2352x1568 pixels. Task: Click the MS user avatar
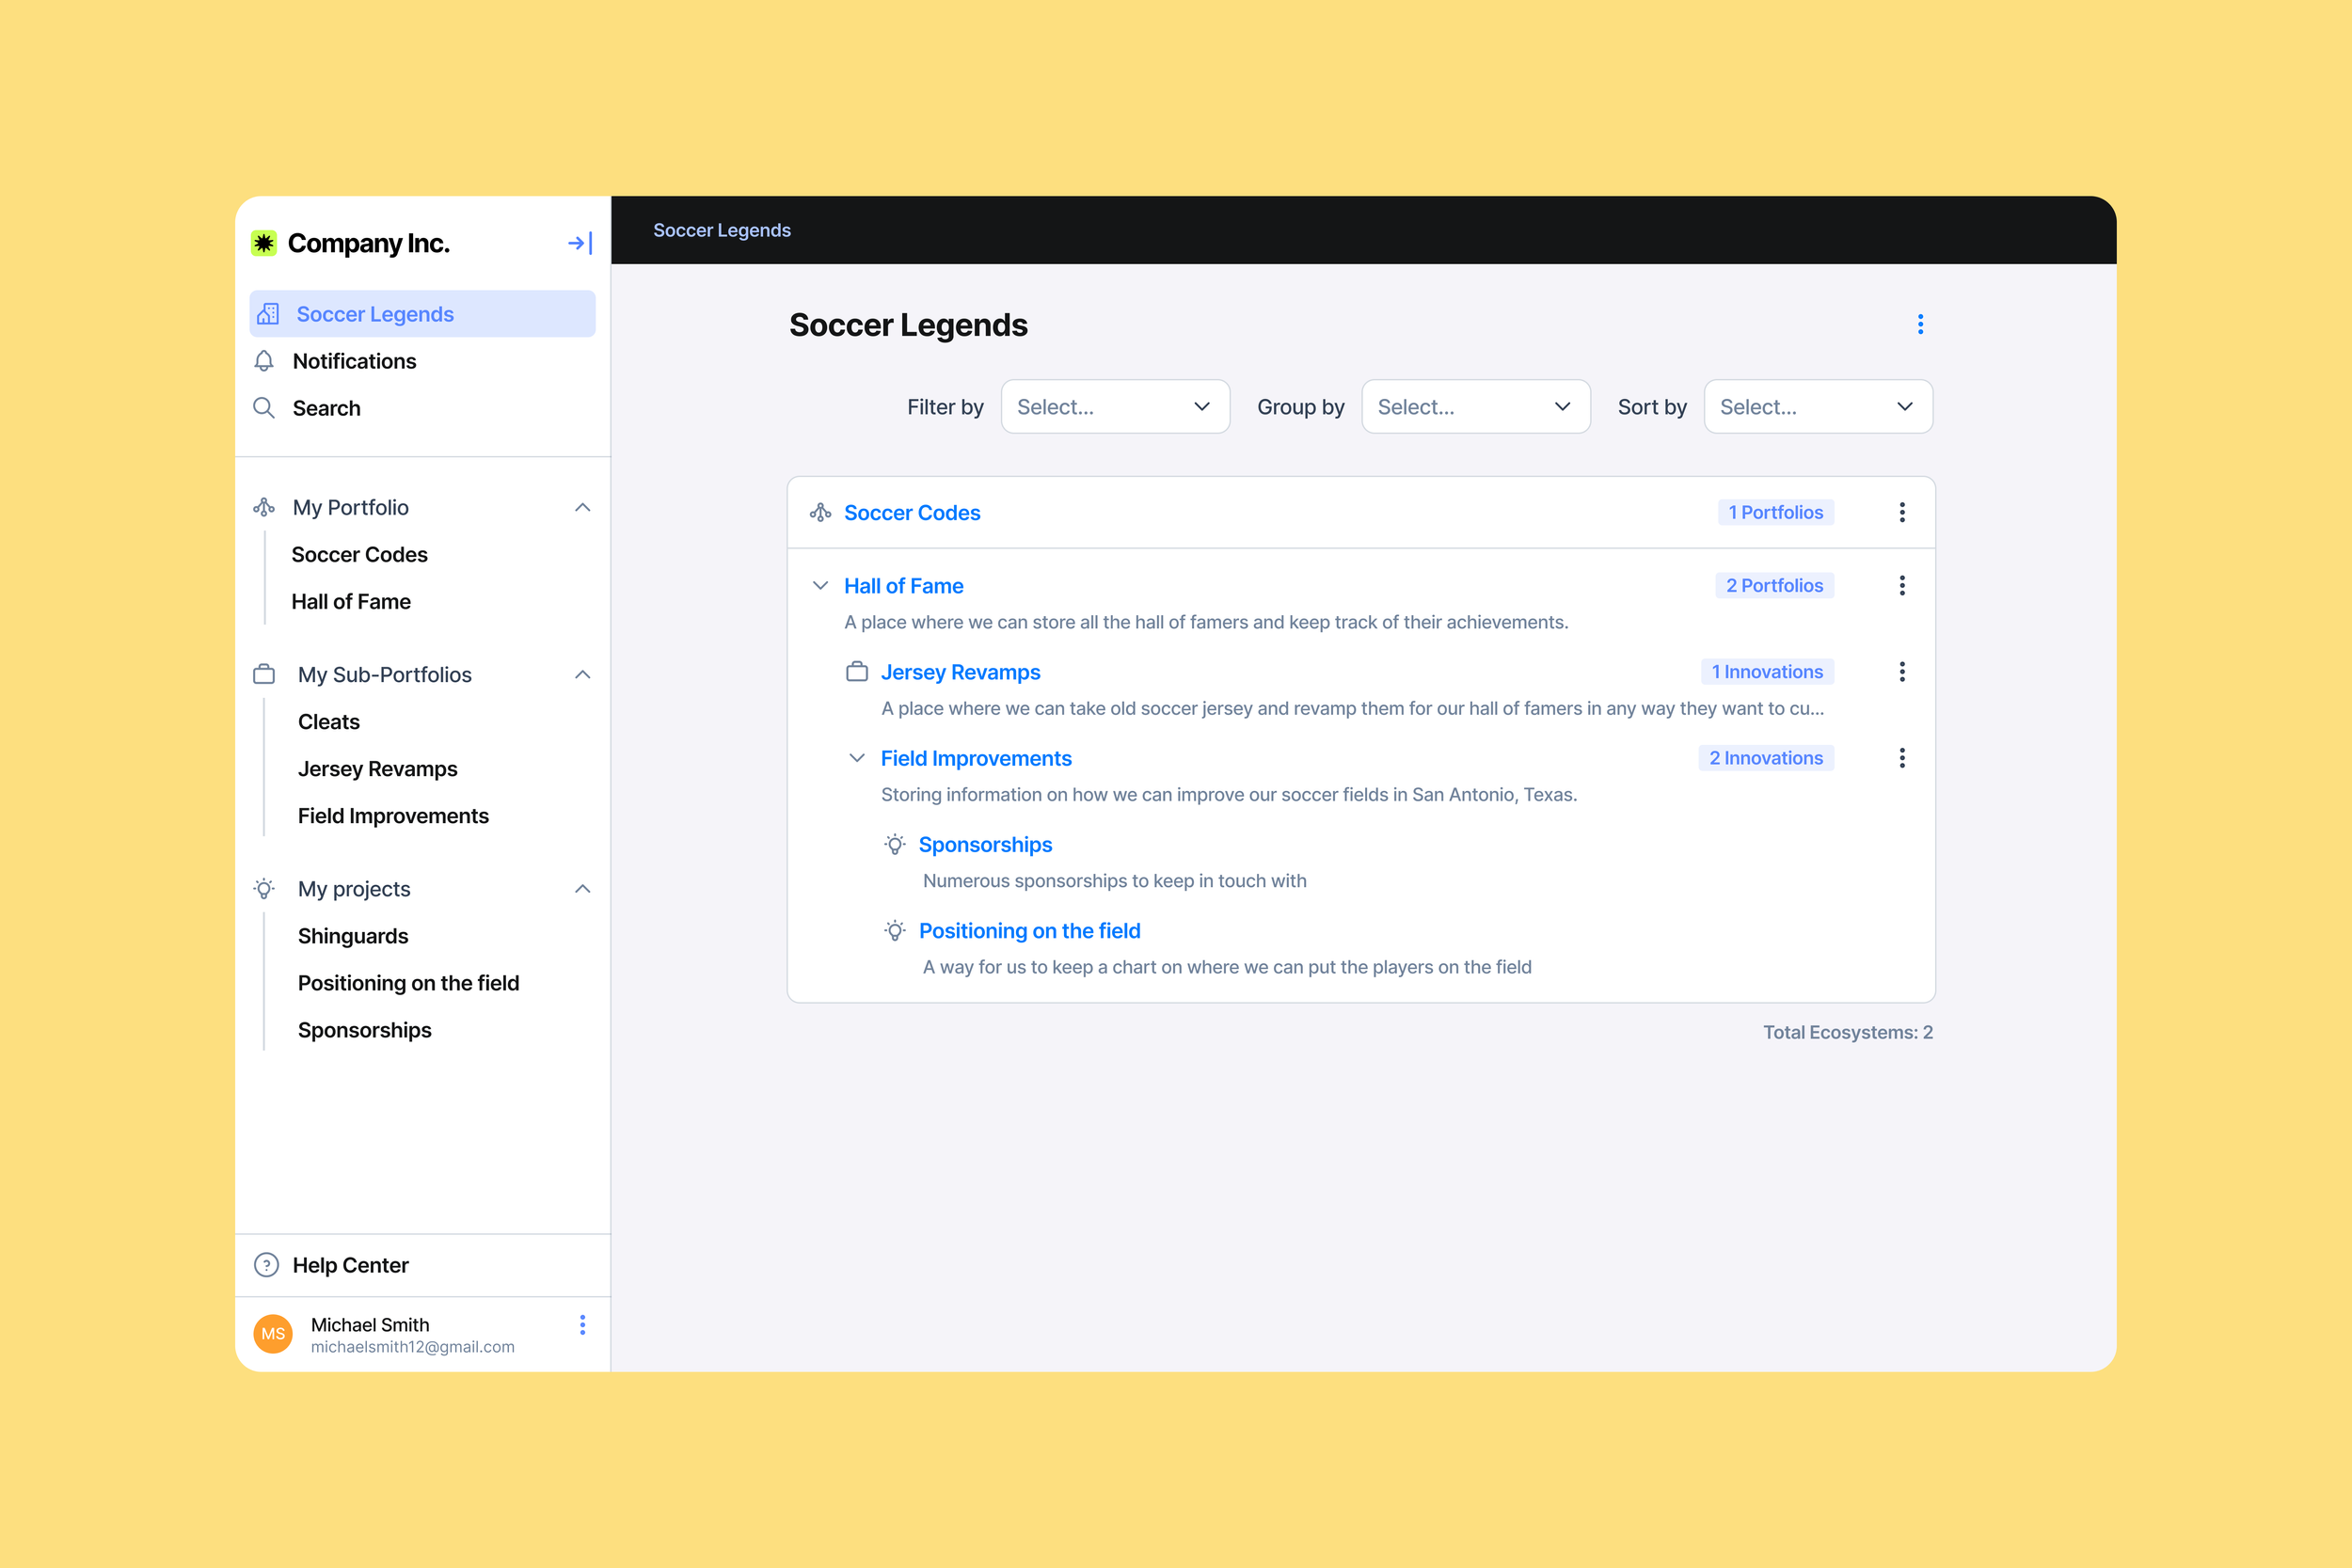[x=273, y=1334]
